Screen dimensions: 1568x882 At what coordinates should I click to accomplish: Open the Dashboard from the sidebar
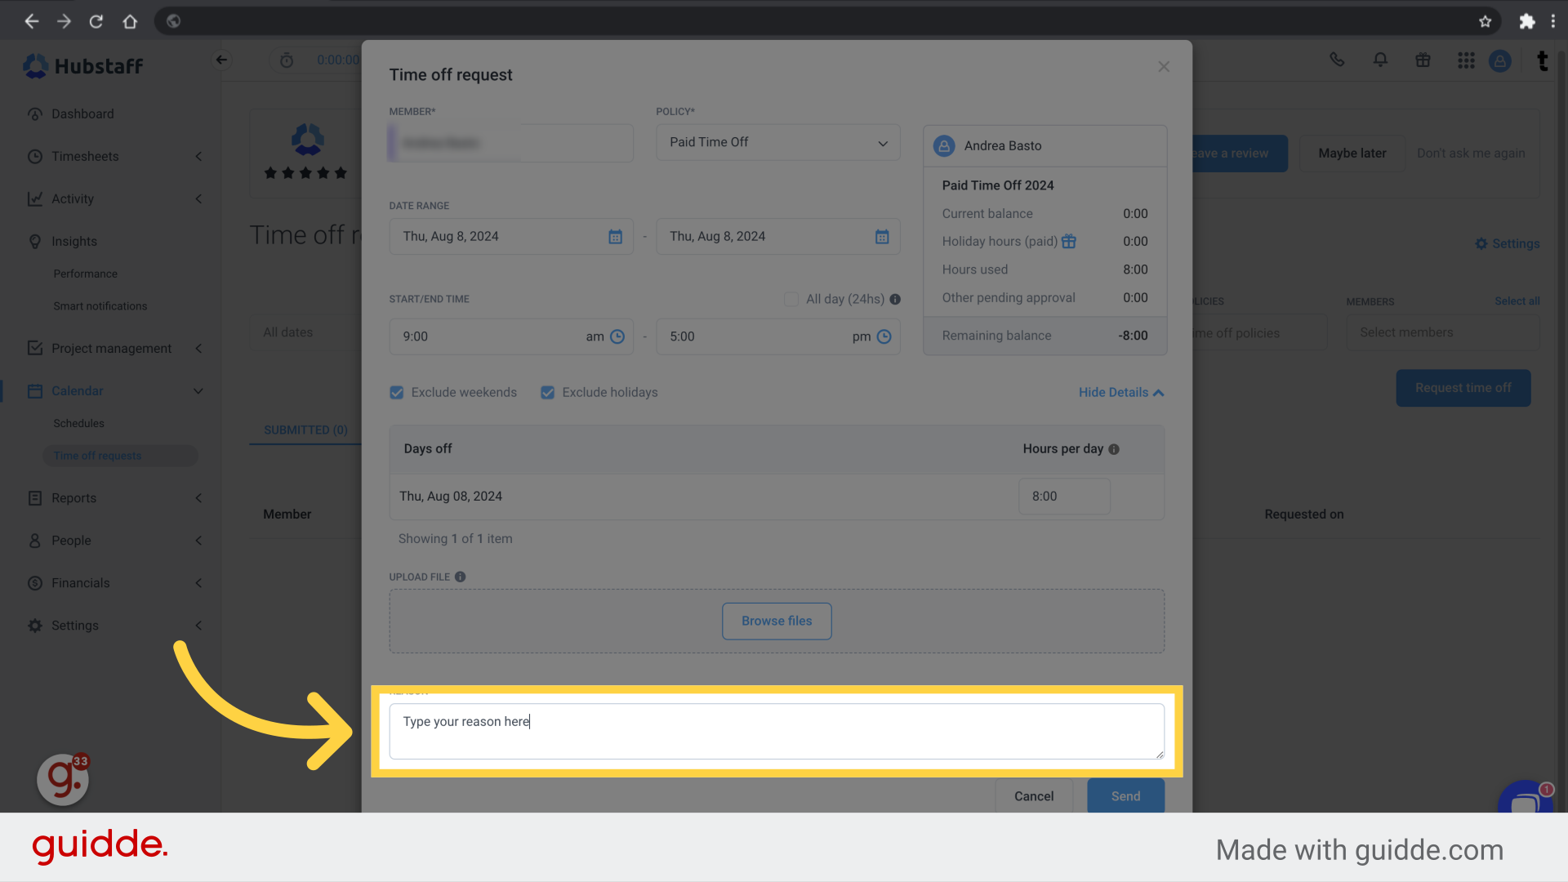point(34,114)
